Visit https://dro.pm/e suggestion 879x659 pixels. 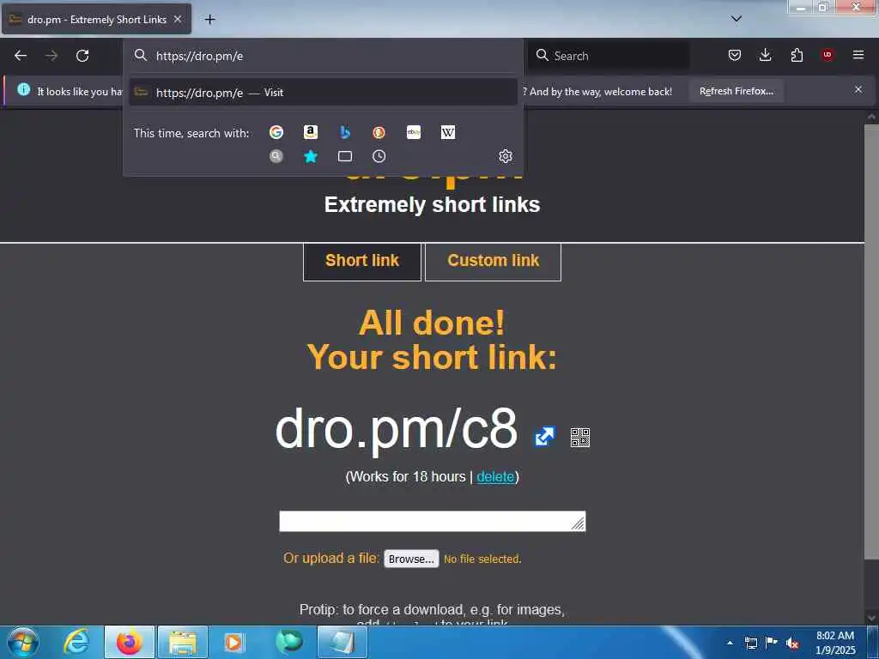[x=323, y=93]
